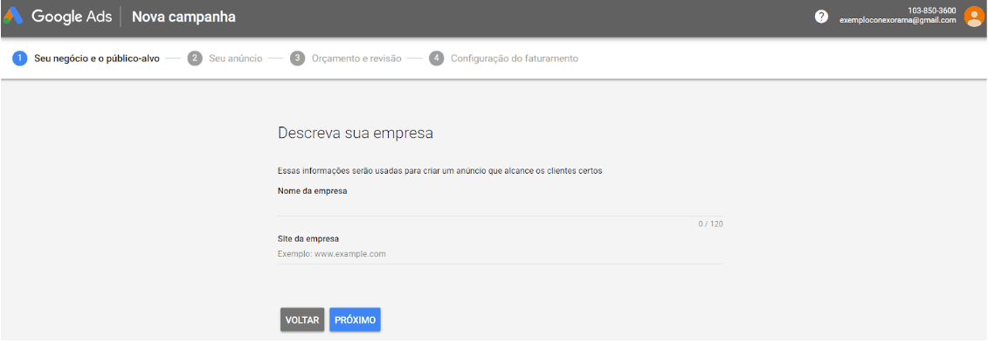
Task: Click the Nome da empresa input field
Action: coord(501,207)
